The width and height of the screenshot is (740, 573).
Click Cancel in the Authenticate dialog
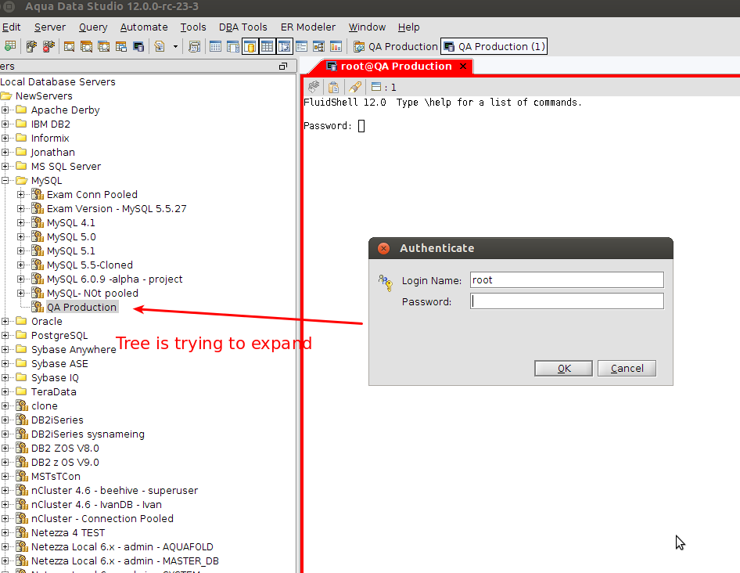pyautogui.click(x=627, y=369)
